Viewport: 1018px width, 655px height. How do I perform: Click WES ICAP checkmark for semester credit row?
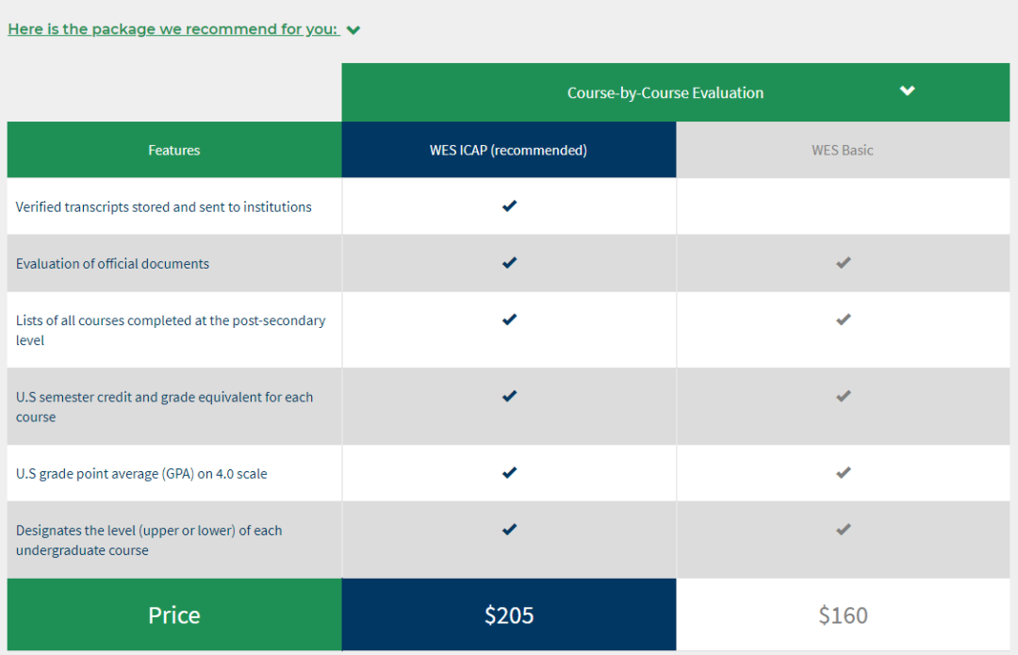(x=509, y=397)
